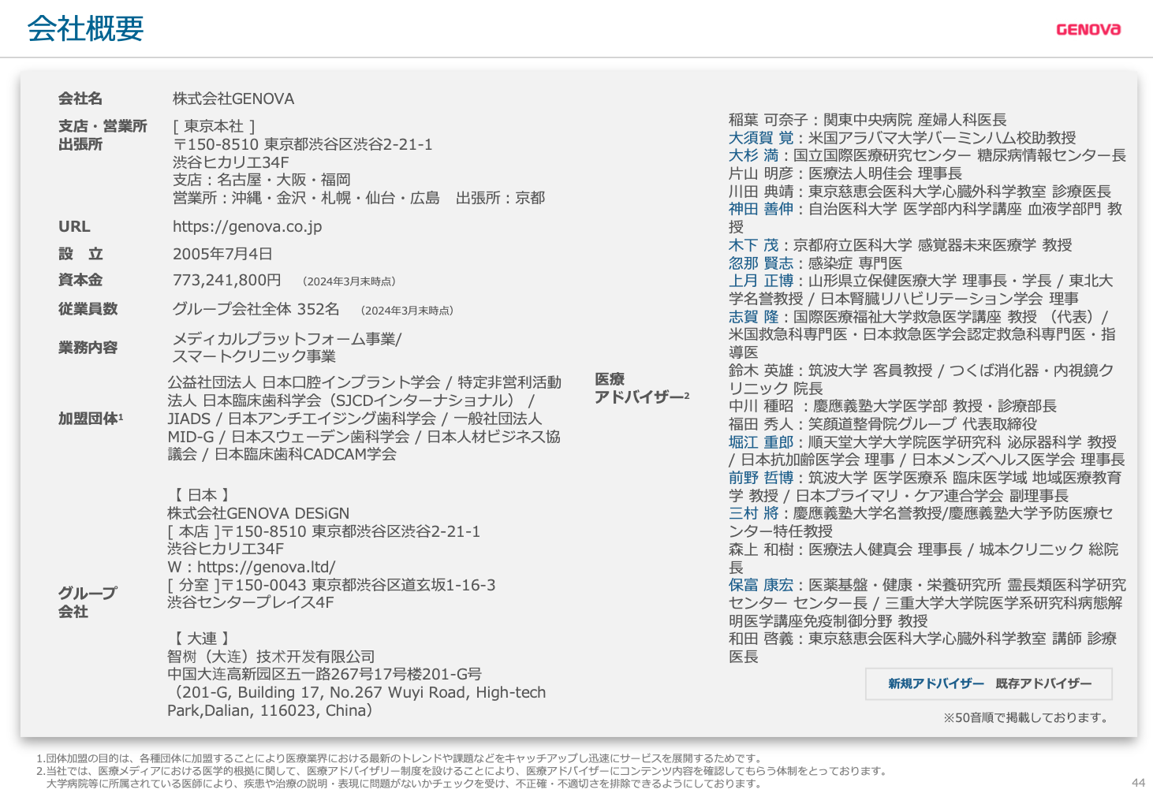1153x797 pixels.
Task: Select footnote 2 about 医療アドバイザリー制度
Action: pos(463,777)
